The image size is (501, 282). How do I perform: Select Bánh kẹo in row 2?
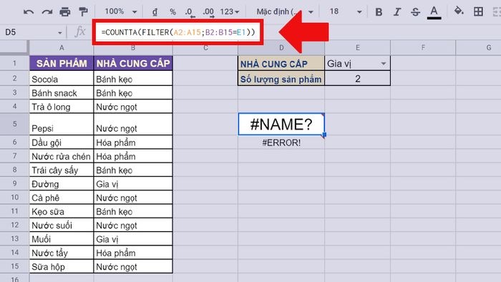[133, 79]
